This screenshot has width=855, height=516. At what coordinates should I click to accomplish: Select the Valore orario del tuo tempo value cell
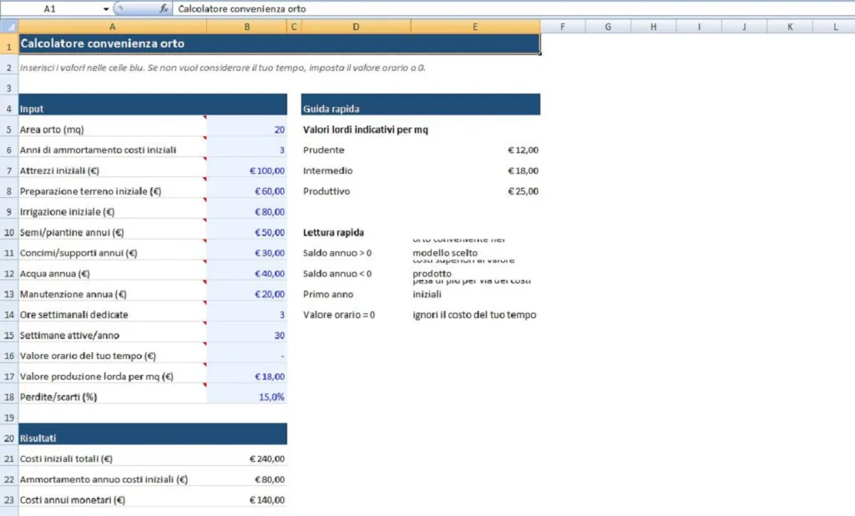(246, 356)
